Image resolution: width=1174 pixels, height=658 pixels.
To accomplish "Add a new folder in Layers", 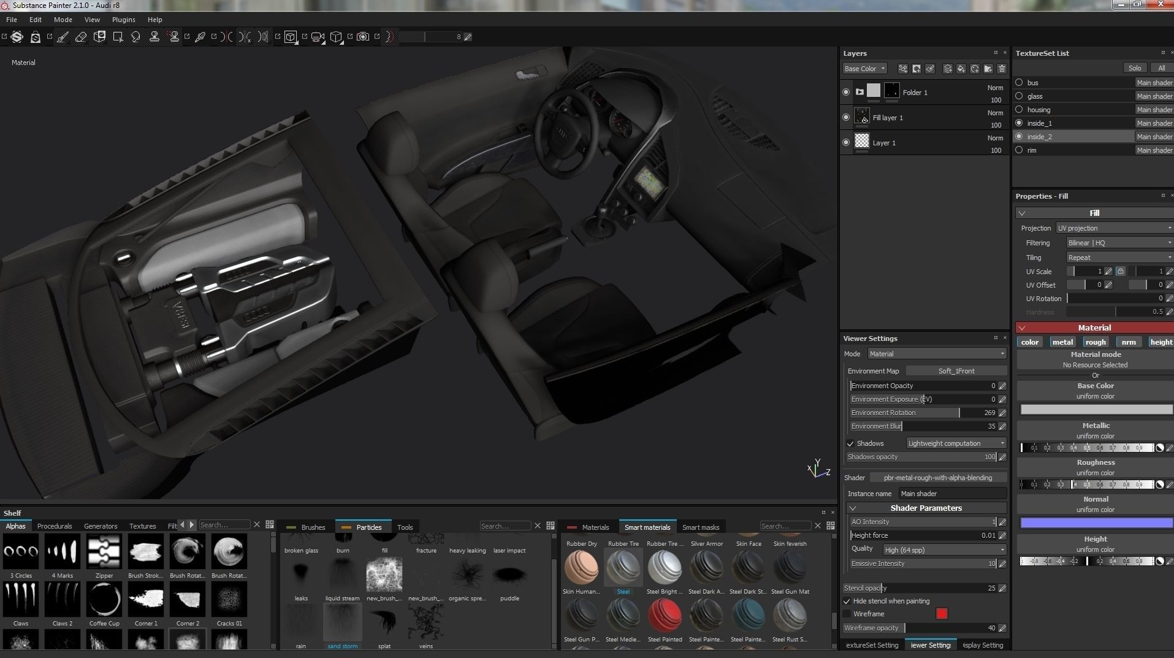I will tap(988, 69).
